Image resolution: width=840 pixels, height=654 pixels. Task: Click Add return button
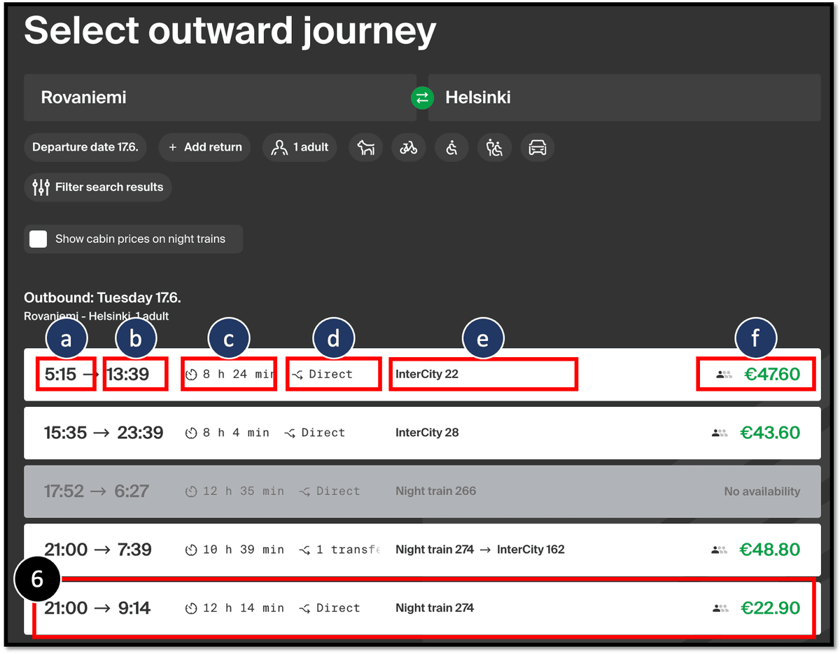(x=204, y=148)
